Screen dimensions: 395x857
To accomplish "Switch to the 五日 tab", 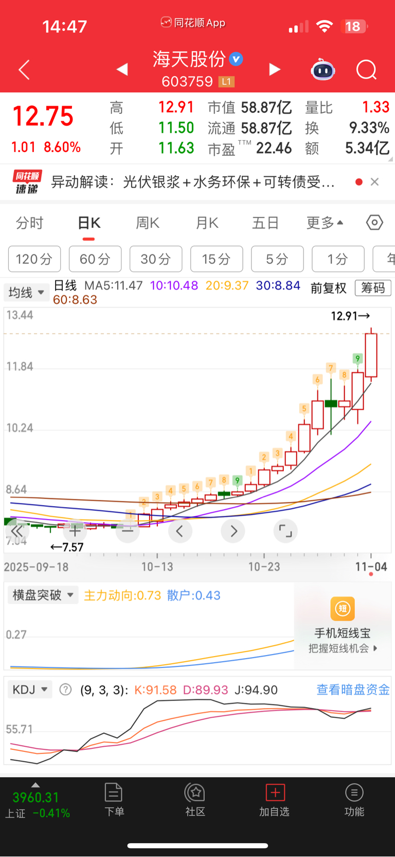I will (x=265, y=223).
